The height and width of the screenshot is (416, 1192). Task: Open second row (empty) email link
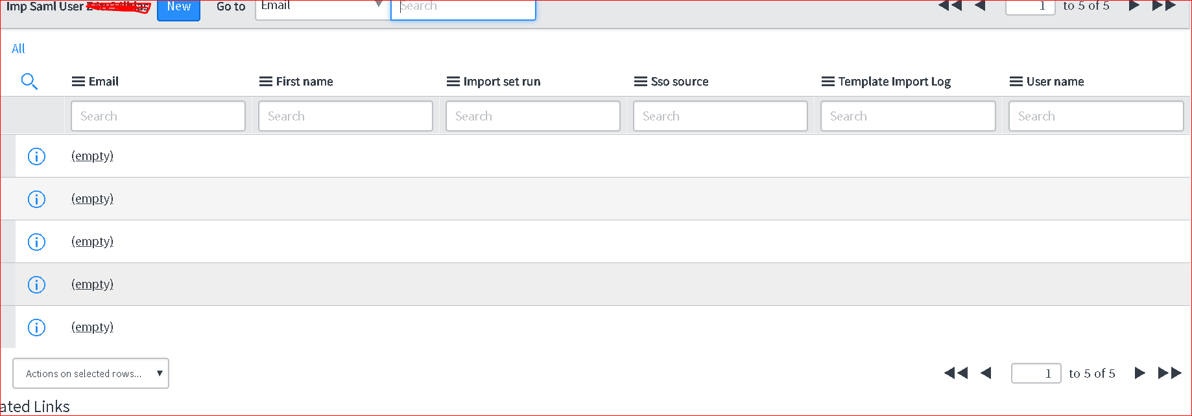coord(92,199)
